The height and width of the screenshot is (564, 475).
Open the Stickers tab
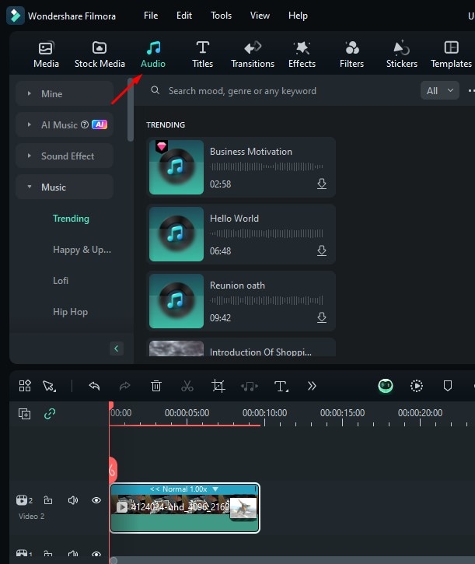click(x=402, y=54)
